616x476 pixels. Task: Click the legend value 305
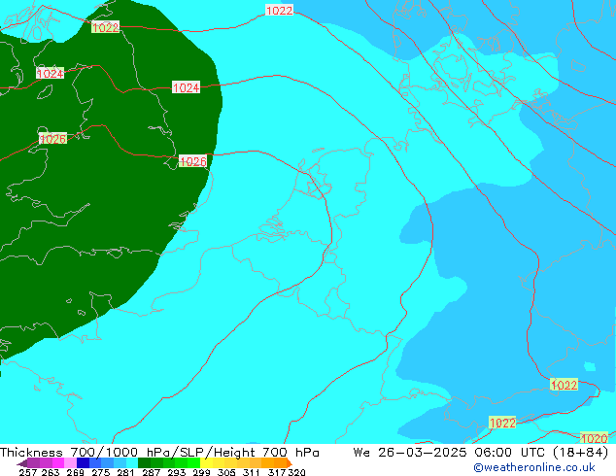pyautogui.click(x=226, y=472)
